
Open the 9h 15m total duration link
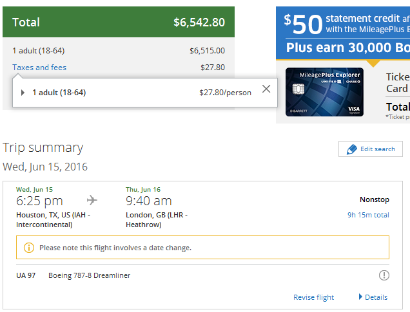pos(368,215)
